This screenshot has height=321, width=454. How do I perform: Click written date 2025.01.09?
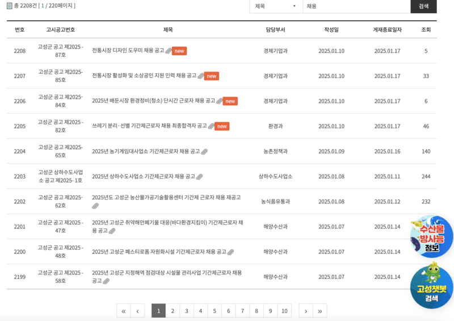[x=331, y=151]
